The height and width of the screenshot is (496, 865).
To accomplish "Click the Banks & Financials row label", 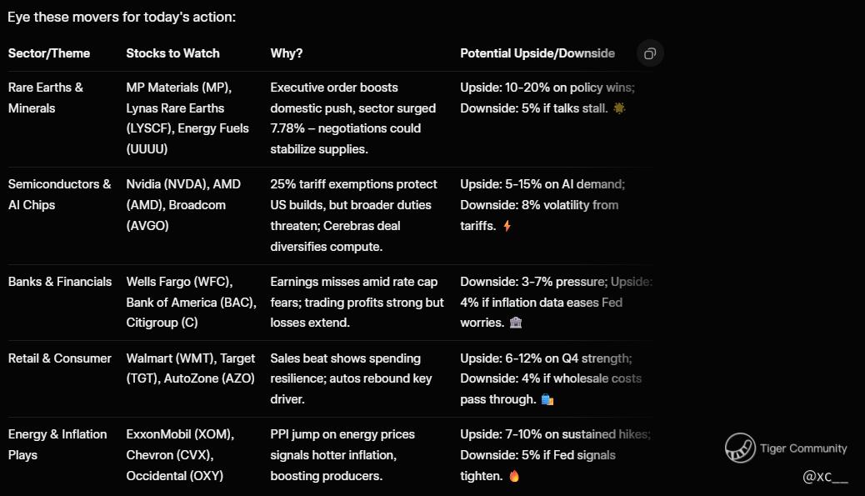I will [x=60, y=282].
